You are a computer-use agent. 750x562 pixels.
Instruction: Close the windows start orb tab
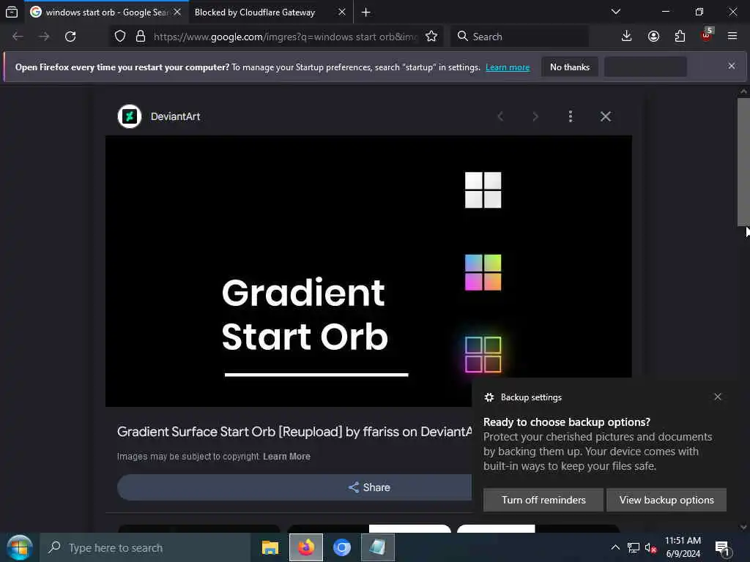pos(177,12)
